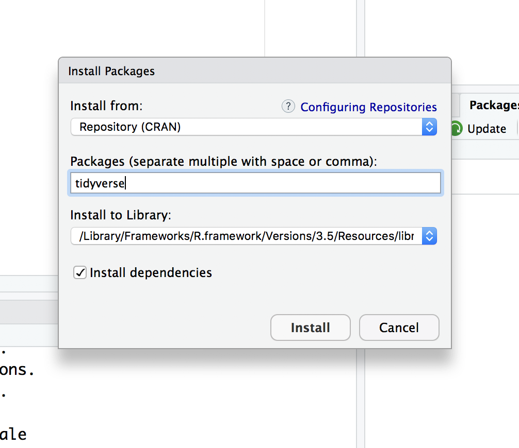
Task: Open the Configuring Repositories link
Action: coord(368,107)
